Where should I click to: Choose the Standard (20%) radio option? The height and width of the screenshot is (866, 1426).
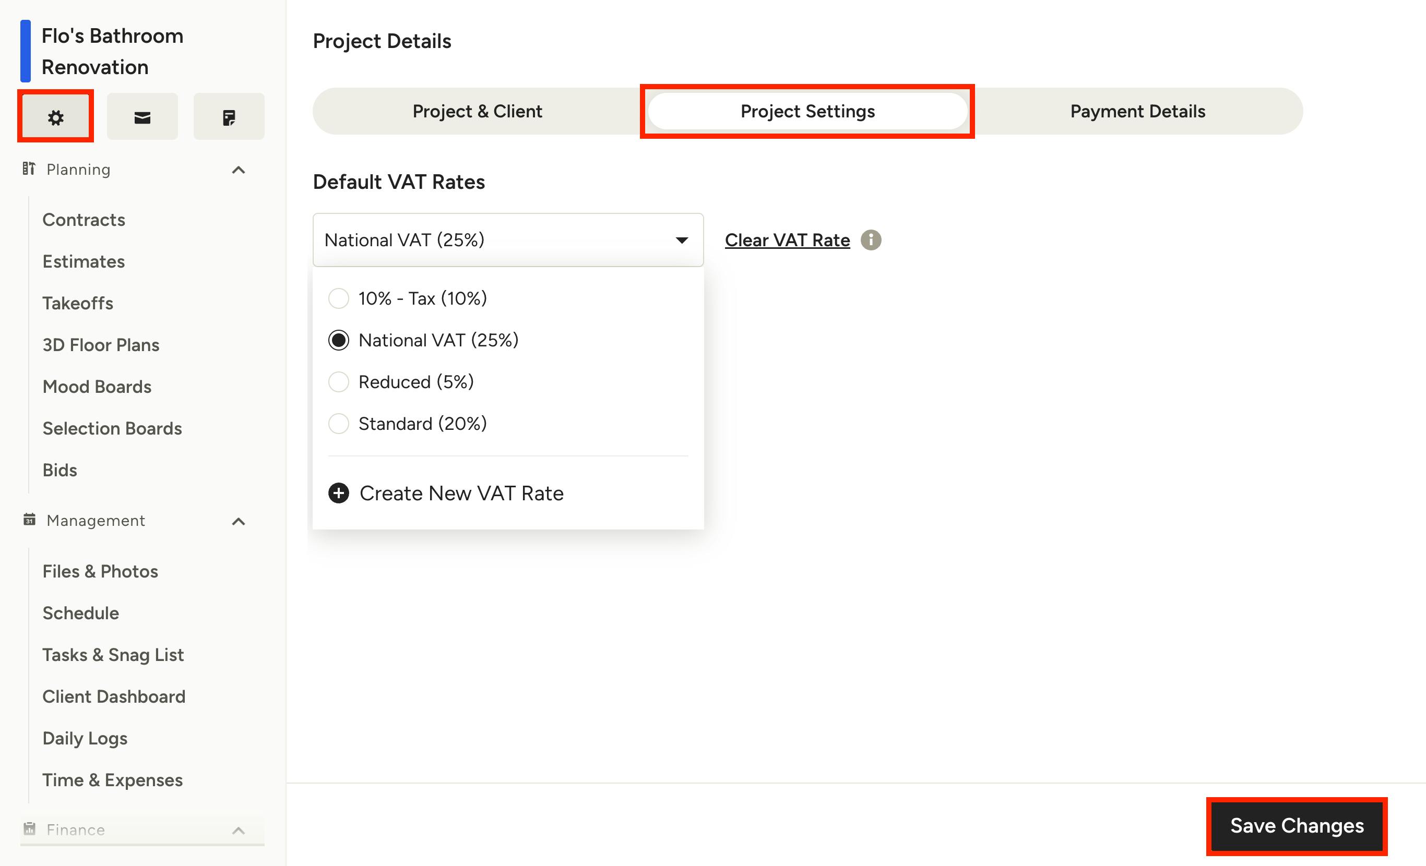point(339,424)
